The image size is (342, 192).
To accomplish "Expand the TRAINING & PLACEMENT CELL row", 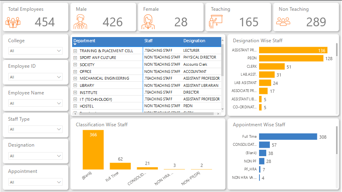I will [x=75, y=51].
